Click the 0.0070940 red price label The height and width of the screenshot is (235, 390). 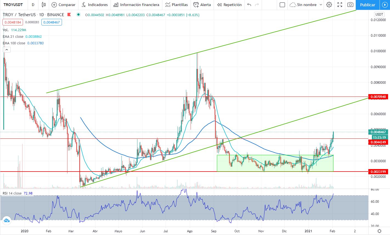pyautogui.click(x=378, y=97)
